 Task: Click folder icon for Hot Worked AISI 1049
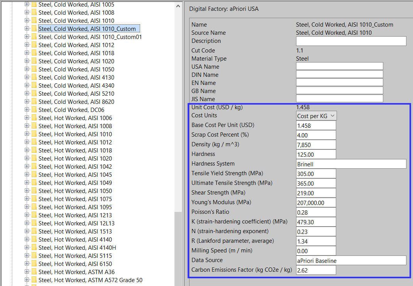(34, 183)
